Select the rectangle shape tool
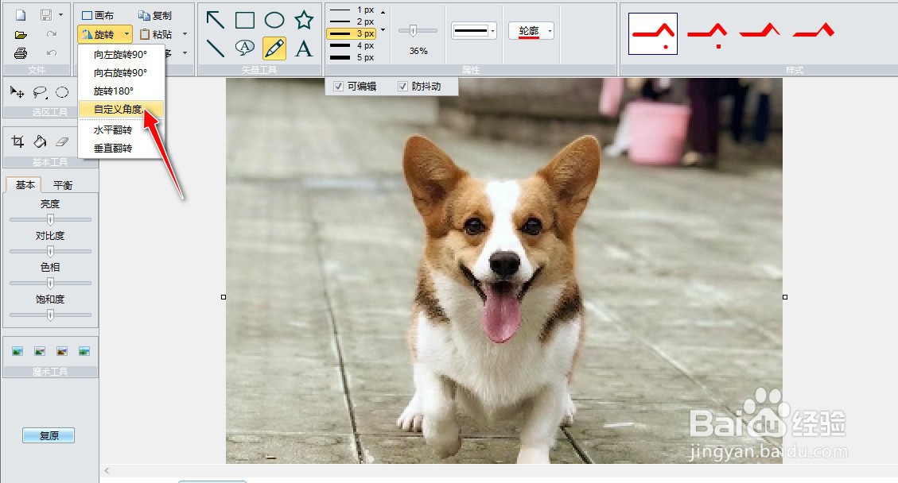The width and height of the screenshot is (898, 483). click(x=245, y=20)
